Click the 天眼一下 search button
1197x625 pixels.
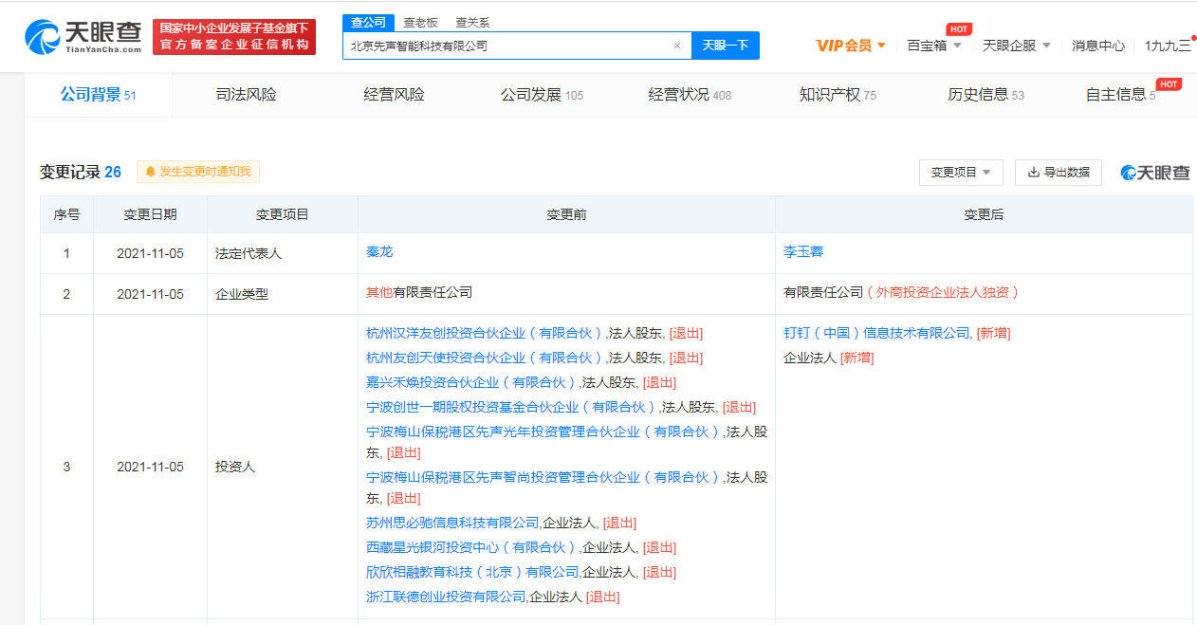coord(726,46)
